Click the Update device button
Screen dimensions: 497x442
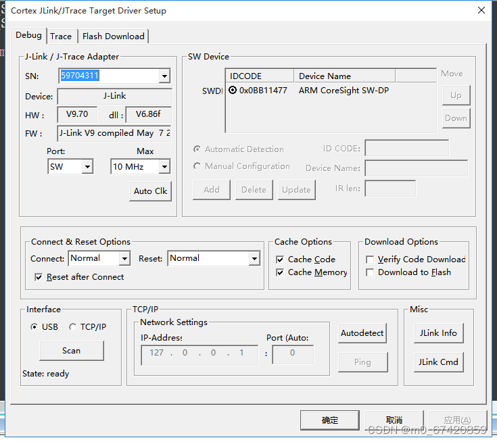point(297,190)
